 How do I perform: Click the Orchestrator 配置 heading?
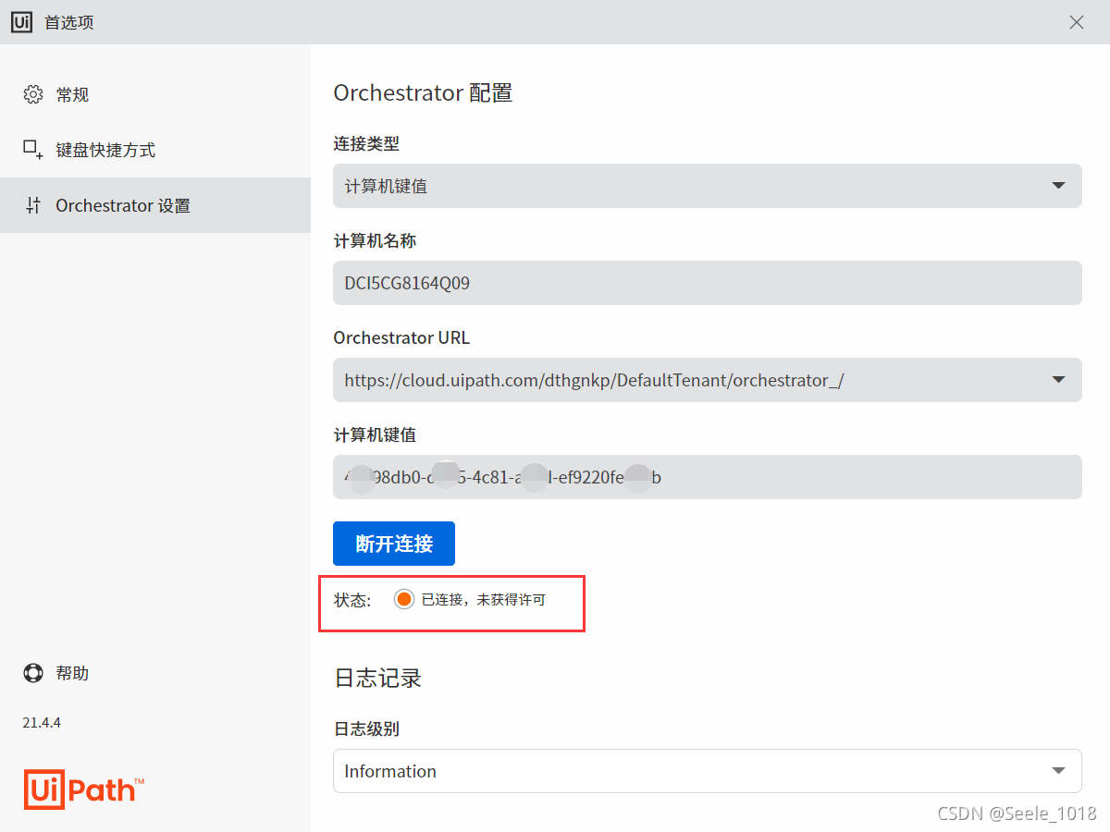423,92
